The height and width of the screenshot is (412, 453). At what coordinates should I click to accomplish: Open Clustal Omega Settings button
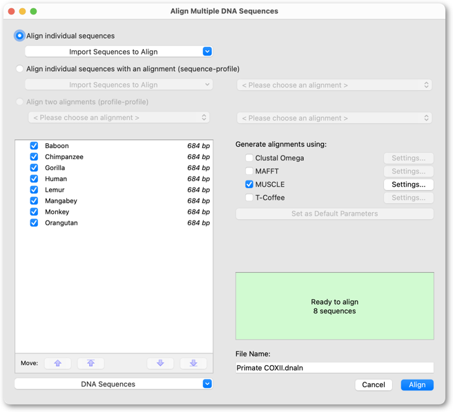tap(409, 158)
